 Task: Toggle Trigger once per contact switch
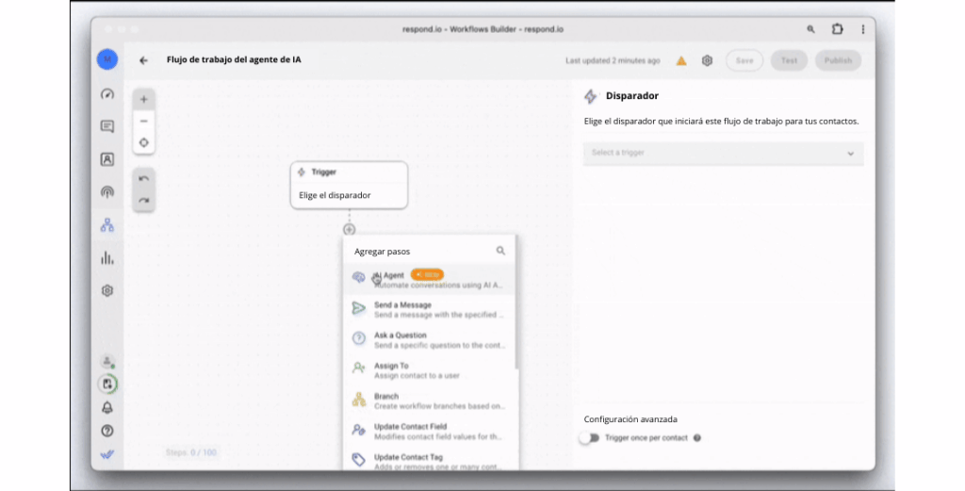click(589, 437)
